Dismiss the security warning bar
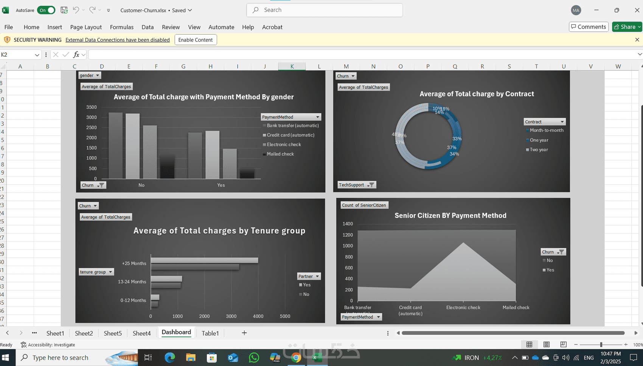643x366 pixels. click(637, 40)
